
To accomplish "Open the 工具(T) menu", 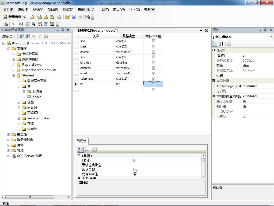I will pos(104,10).
